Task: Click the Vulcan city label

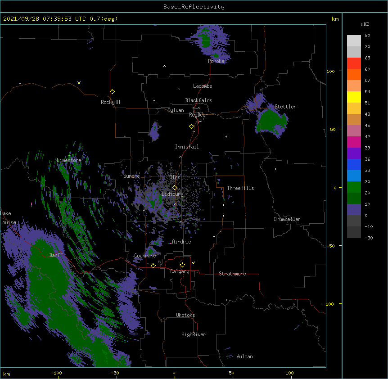Action: (x=244, y=356)
